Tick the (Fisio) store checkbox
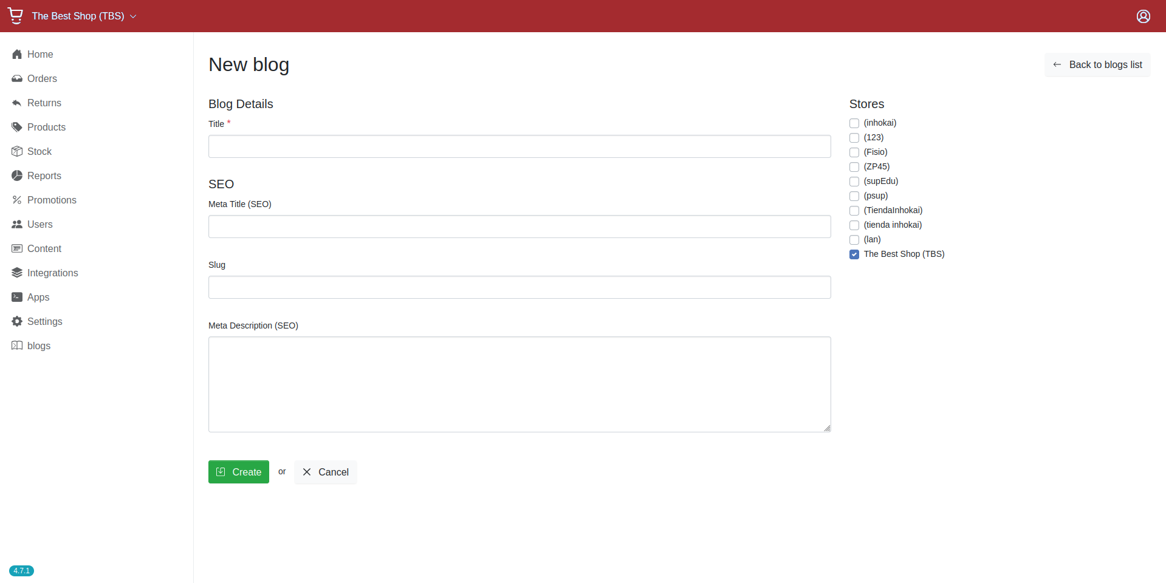The width and height of the screenshot is (1166, 583). (854, 152)
